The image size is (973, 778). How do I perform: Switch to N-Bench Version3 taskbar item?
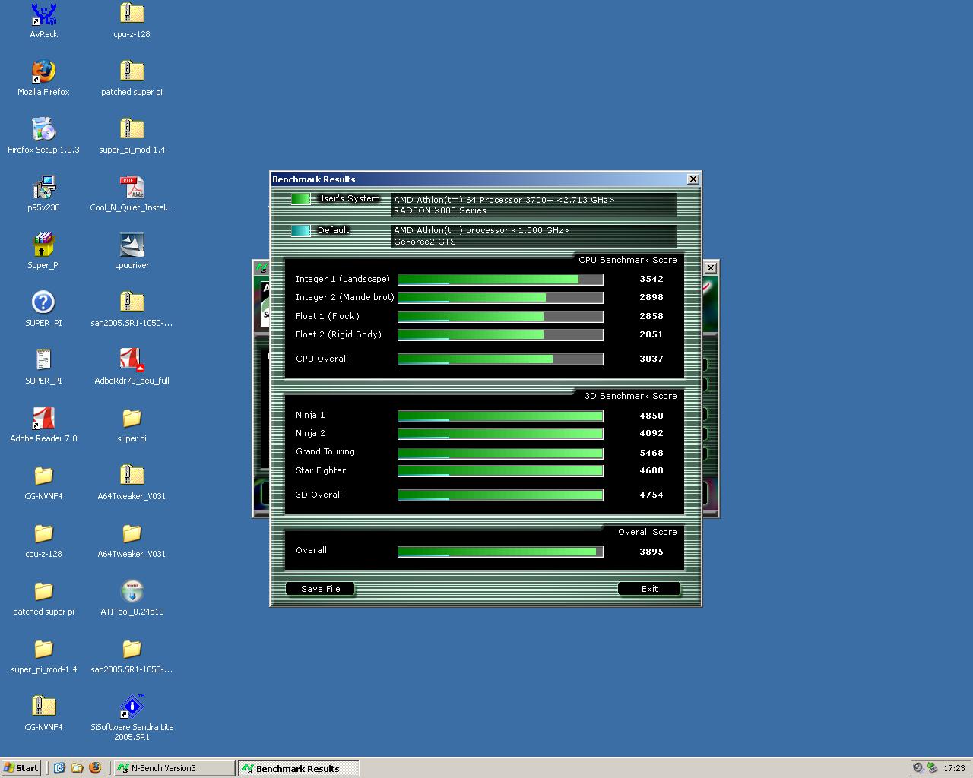pyautogui.click(x=173, y=768)
